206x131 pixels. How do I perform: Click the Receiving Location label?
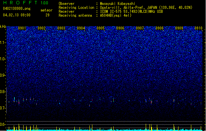76,8
